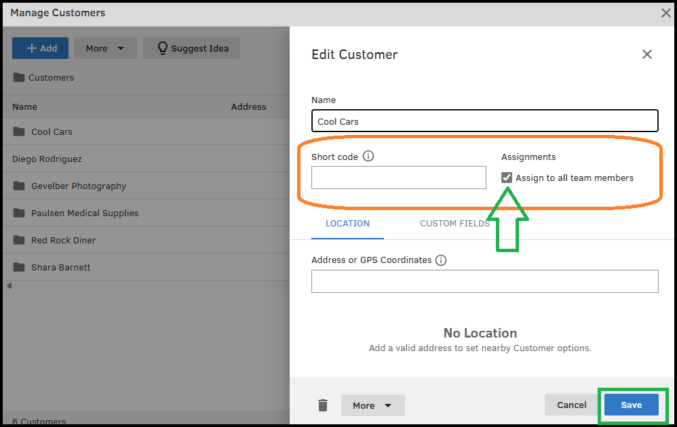Select the LOCATION tab
The width and height of the screenshot is (677, 427).
[x=347, y=223]
